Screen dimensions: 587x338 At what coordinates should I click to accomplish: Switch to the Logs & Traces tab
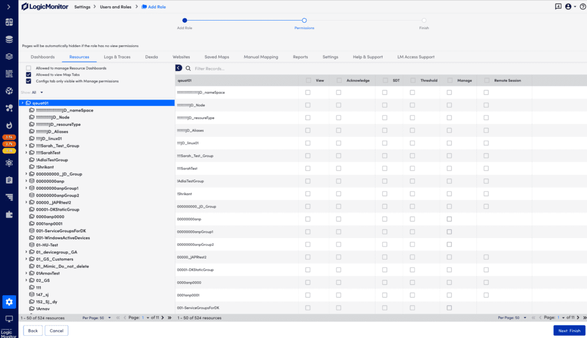click(x=117, y=57)
